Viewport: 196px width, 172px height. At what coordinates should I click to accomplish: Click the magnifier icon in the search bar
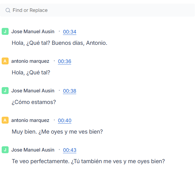pos(8,10)
